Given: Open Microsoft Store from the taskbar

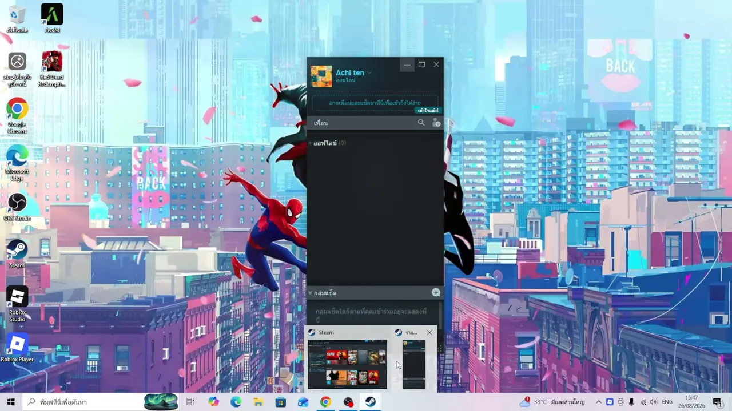Looking at the screenshot, I should tap(281, 402).
